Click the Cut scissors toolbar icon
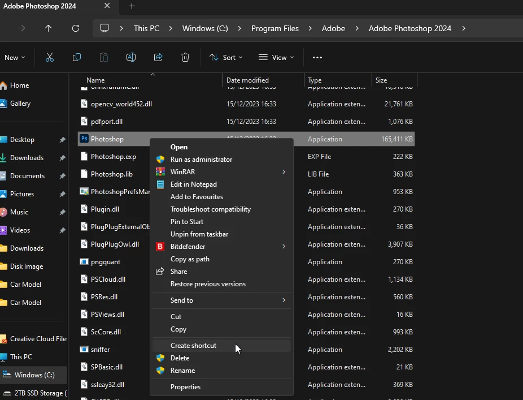This screenshot has width=523, height=400. point(49,58)
